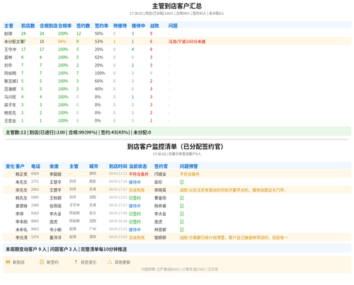Click the 城市 column header
The height and width of the screenshot is (285, 354).
(x=93, y=166)
